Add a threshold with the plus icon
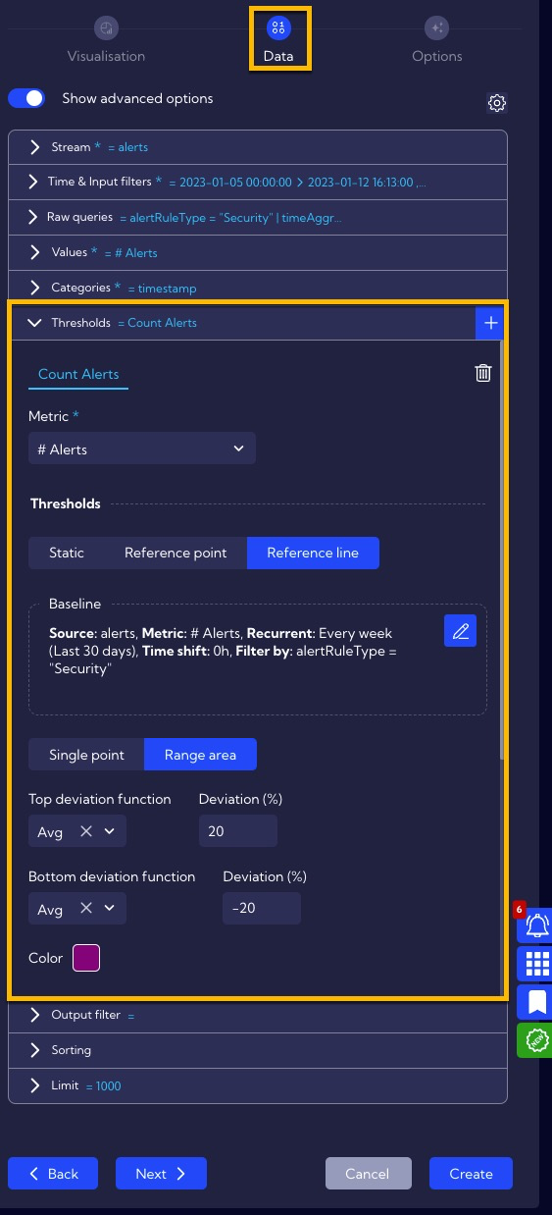This screenshot has width=552, height=1215. pyautogui.click(x=491, y=323)
